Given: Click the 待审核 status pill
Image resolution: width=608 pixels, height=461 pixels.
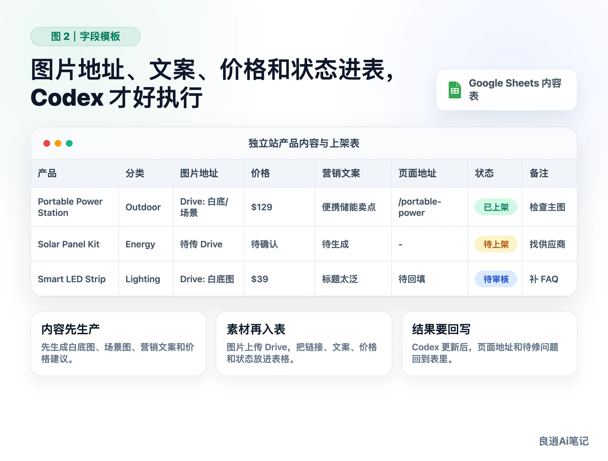Looking at the screenshot, I should tap(496, 279).
